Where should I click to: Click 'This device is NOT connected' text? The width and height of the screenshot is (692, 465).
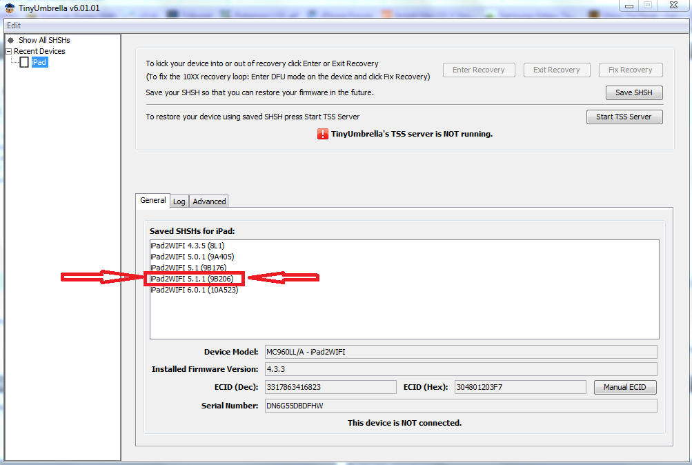(404, 423)
